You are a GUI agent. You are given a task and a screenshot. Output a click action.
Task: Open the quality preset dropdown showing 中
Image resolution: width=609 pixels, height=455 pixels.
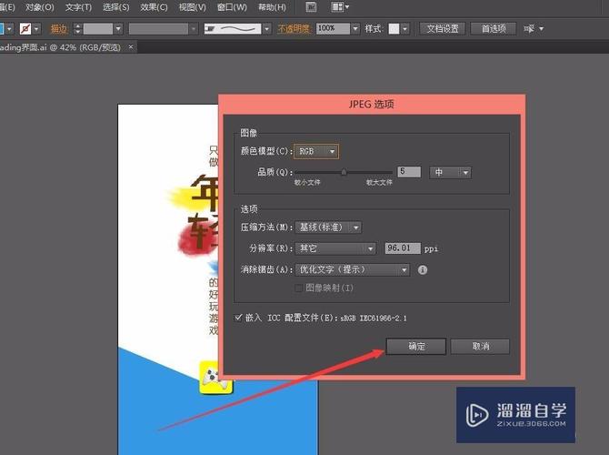450,172
